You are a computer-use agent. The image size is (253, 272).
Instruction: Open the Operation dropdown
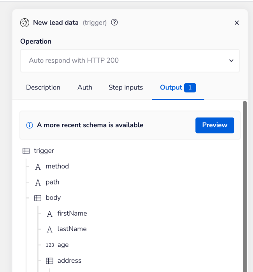pyautogui.click(x=130, y=61)
